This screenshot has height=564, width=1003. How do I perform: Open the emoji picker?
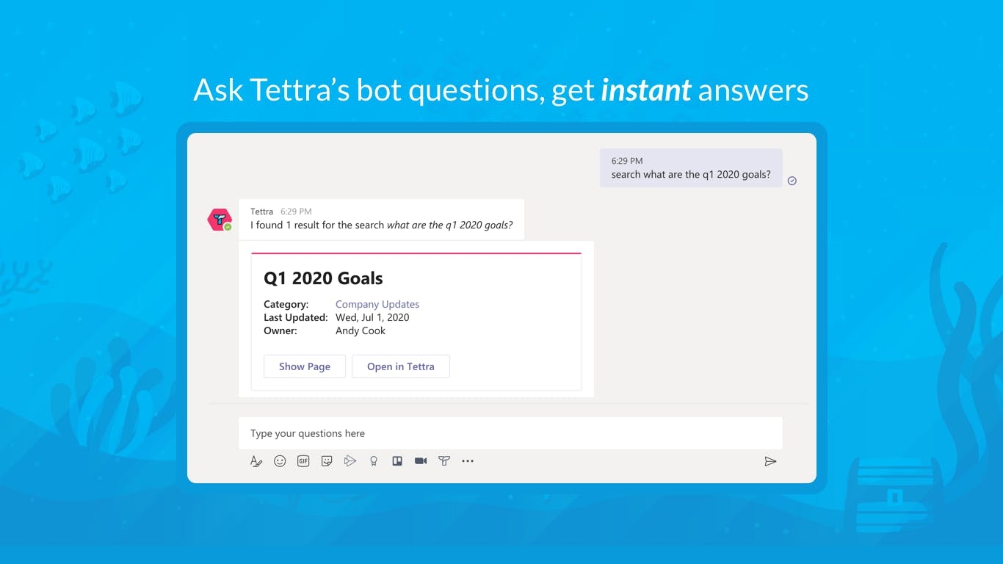pos(280,461)
